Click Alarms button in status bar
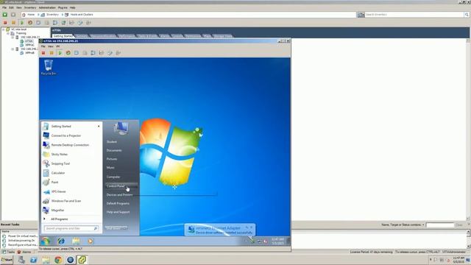Viewport: 471px width, 265px height. (24, 252)
